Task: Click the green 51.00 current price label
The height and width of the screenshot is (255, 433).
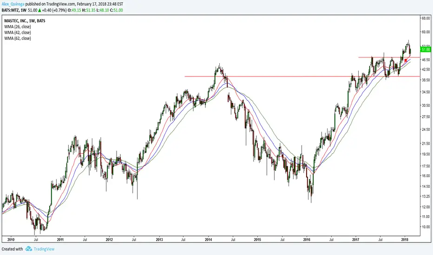Action: click(x=425, y=50)
